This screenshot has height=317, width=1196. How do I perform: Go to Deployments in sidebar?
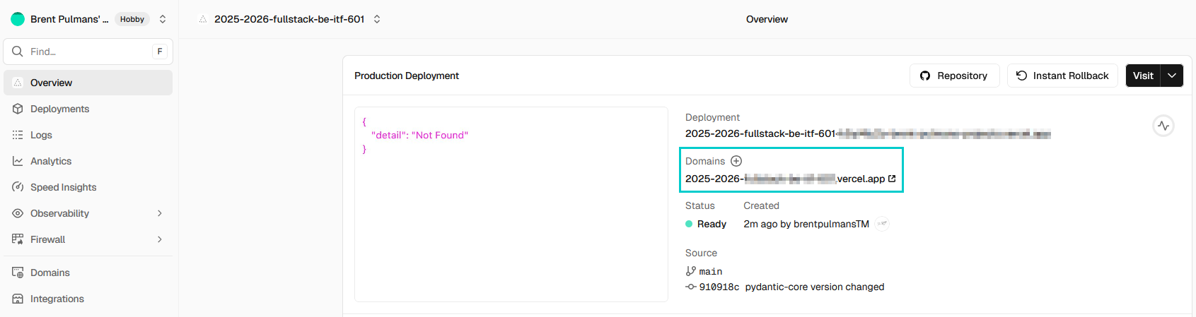point(59,109)
